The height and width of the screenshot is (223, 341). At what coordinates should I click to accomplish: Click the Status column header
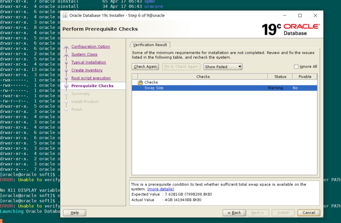pyautogui.click(x=280, y=77)
